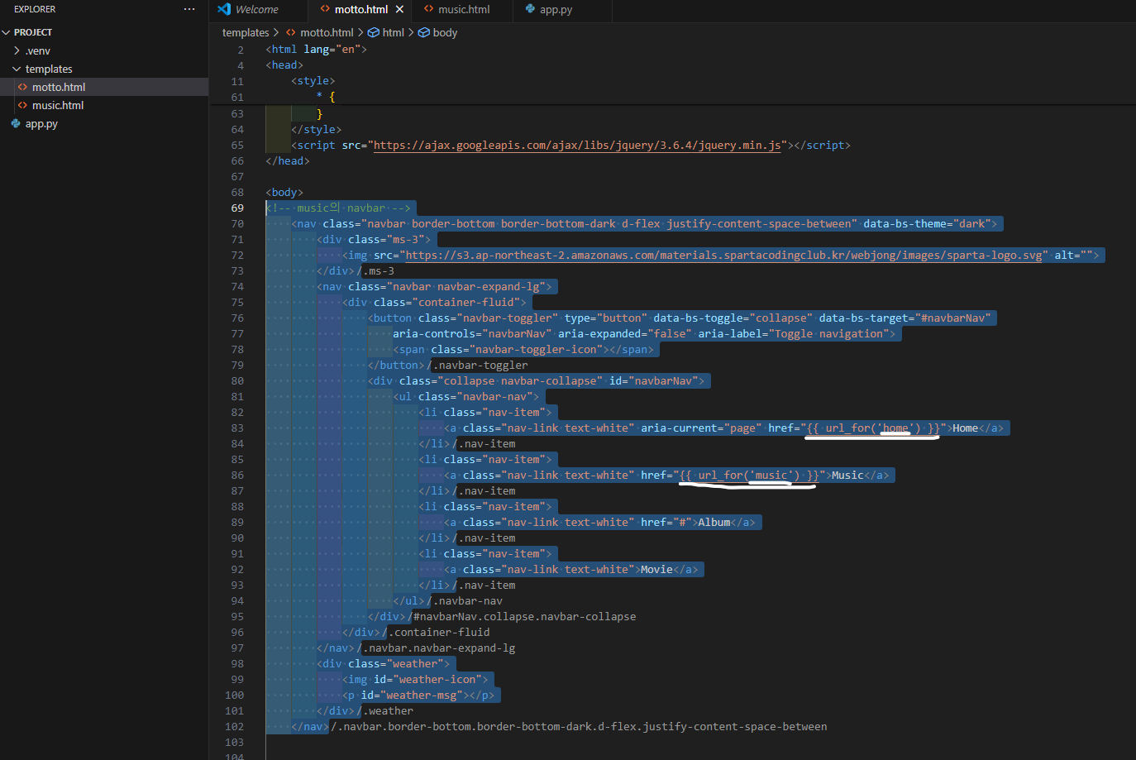Click the HTML icon beside music.html in Explorer
1136x760 pixels.
point(22,105)
